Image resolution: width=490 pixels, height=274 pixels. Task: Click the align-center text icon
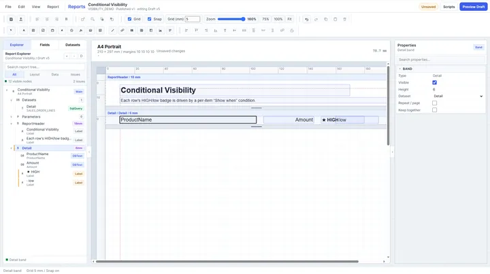(x=47, y=19)
